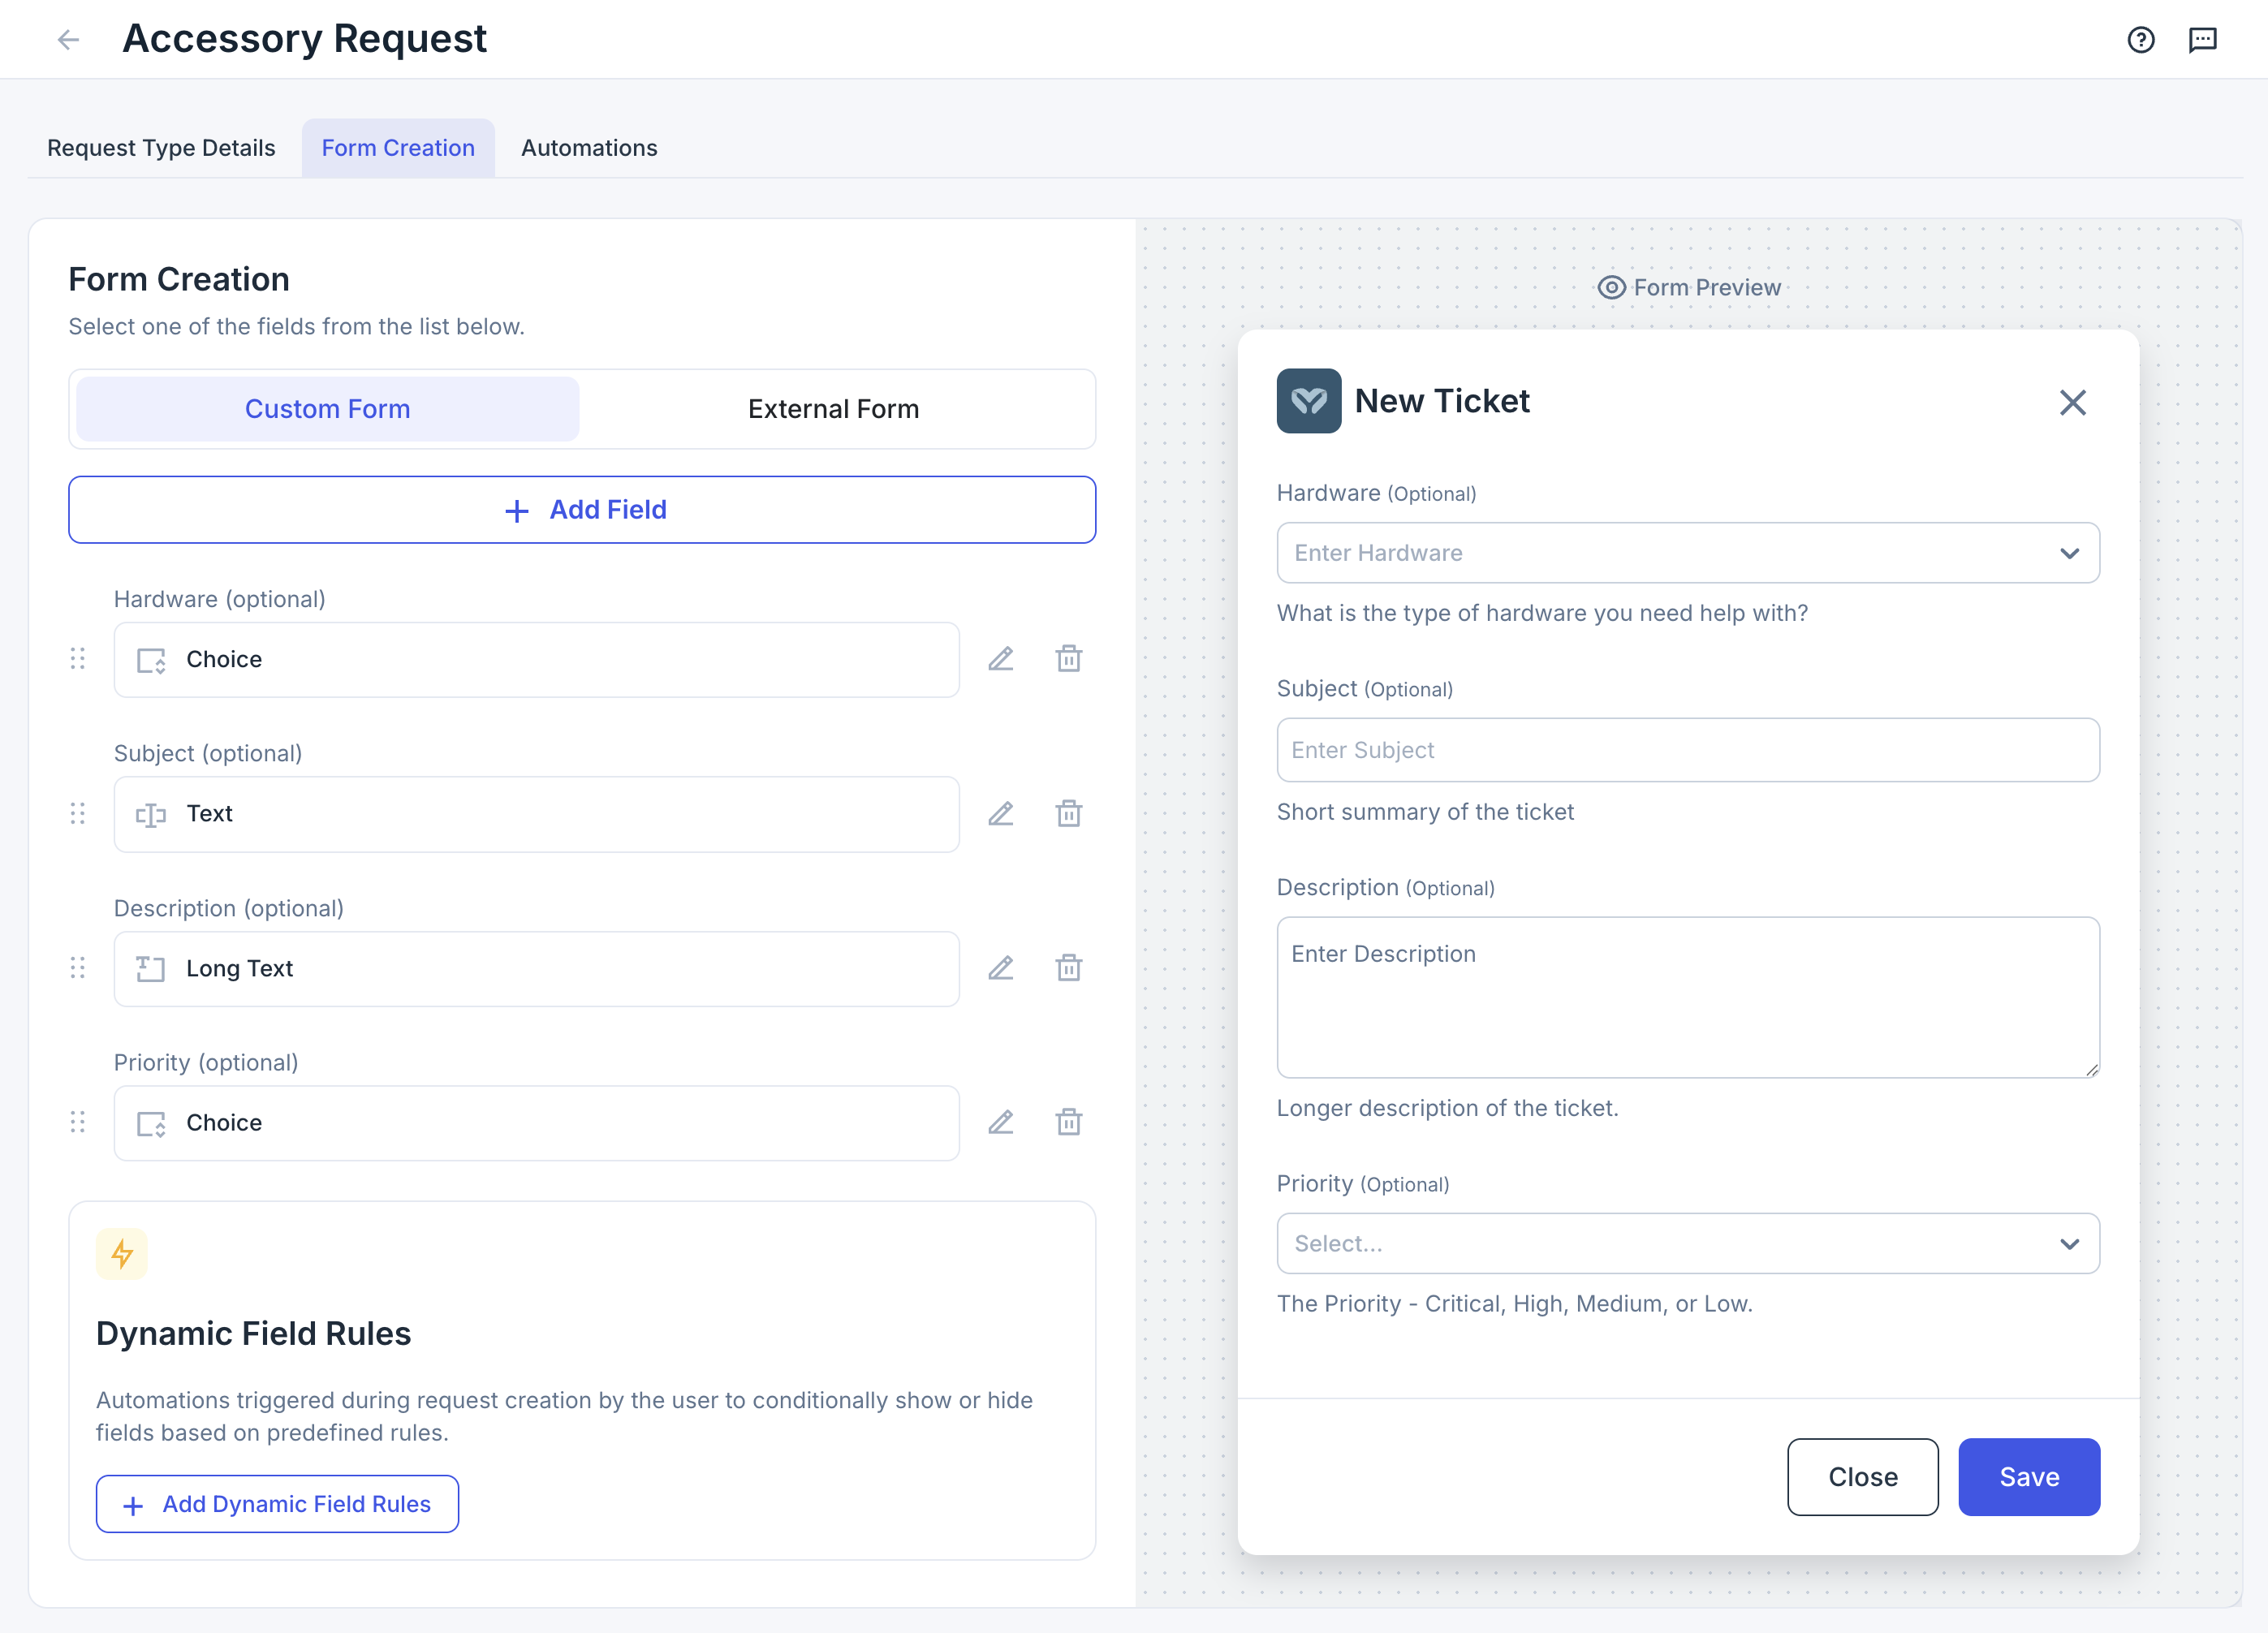The height and width of the screenshot is (1633, 2268).
Task: Click the 'Dynamic Field Rules' heading
Action: tap(253, 1333)
